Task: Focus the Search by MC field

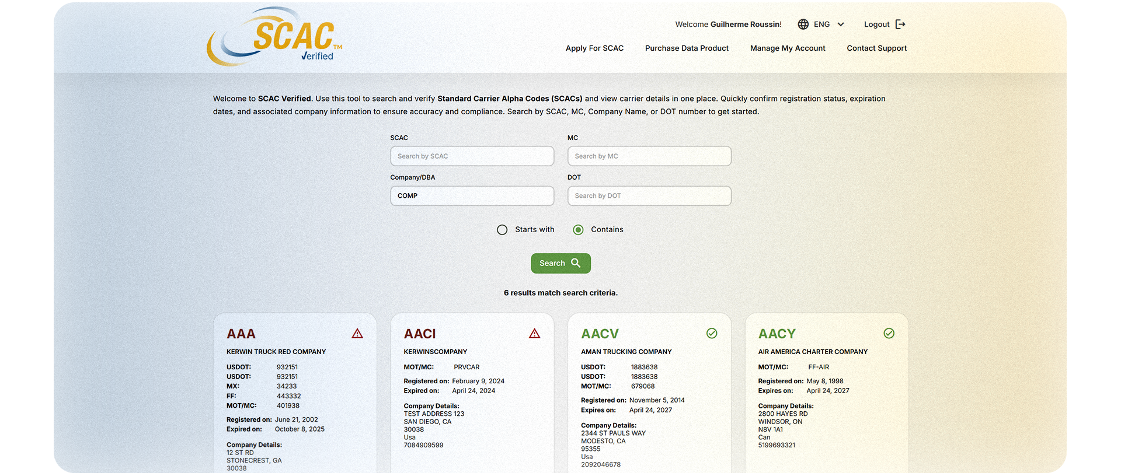Action: (649, 156)
